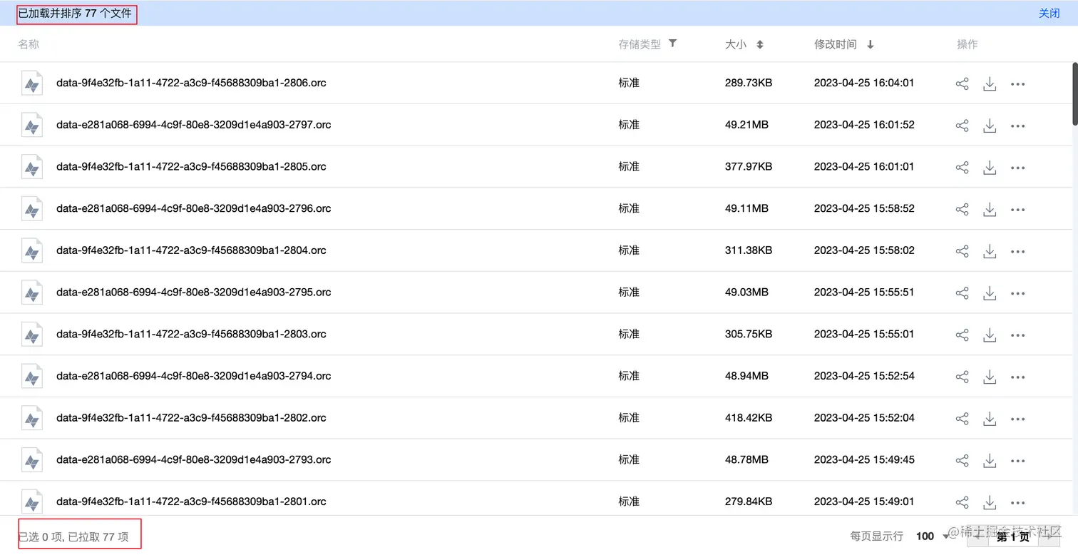Open more actions for file ending 2806.orc

click(1017, 84)
